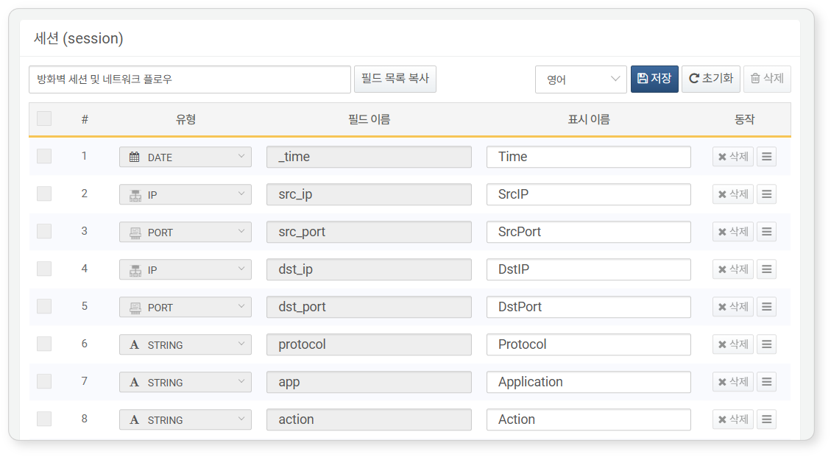Open the IP type dropdown for src_ip
Viewport: 831px width, 457px height.
(185, 194)
